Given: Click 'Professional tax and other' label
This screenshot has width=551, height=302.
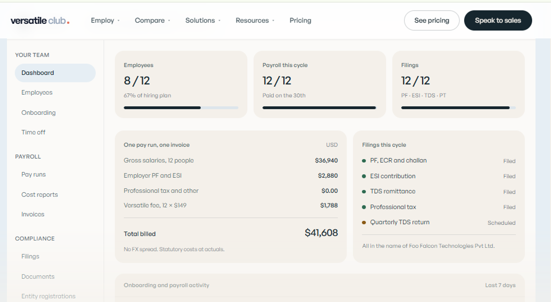Looking at the screenshot, I should [161, 191].
